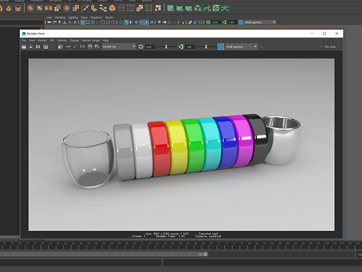Viewport: 362px width, 272px height.
Task: Toggle the viewport view transform button
Action: click(240, 22)
